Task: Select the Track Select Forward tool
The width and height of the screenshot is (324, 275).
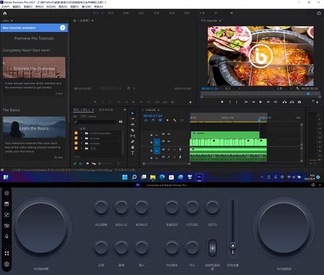Action: click(x=133, y=119)
